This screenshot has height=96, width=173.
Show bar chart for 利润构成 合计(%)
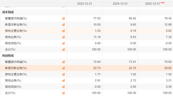pos(63,93)
